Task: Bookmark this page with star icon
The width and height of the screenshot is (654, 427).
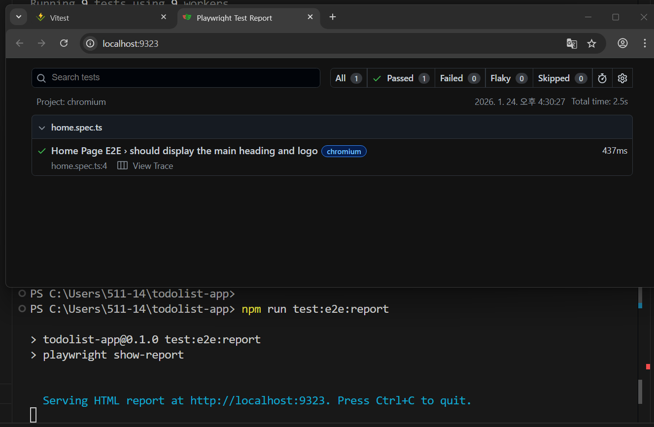Action: [x=591, y=44]
